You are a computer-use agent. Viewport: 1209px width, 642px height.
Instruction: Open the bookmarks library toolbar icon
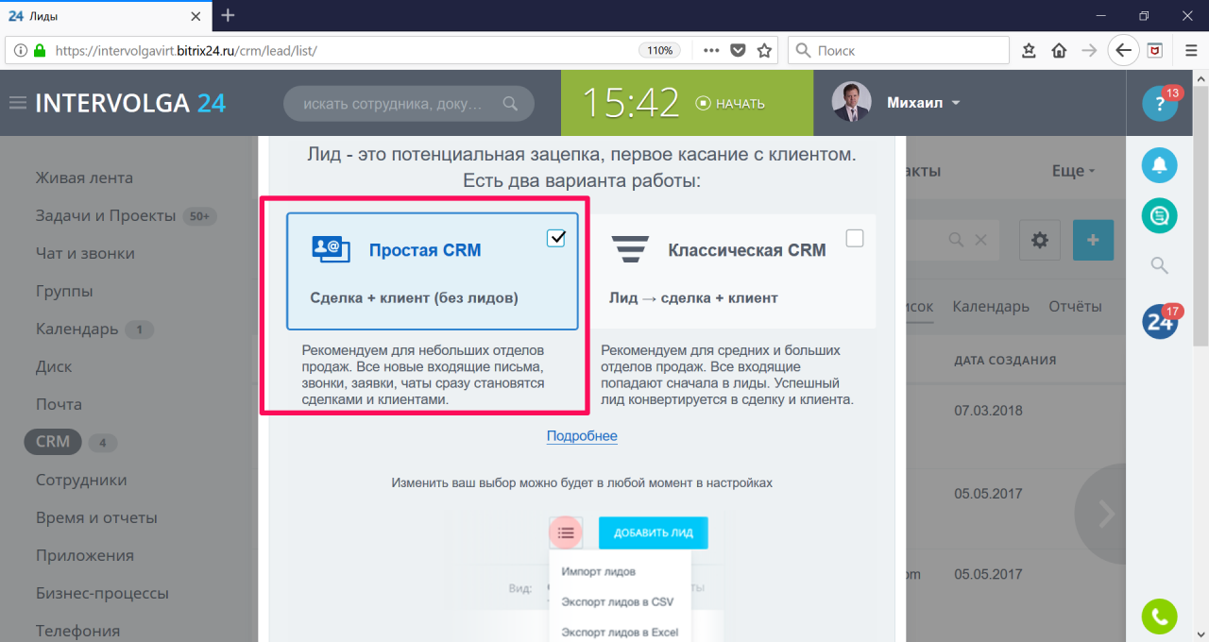pyautogui.click(x=1030, y=50)
